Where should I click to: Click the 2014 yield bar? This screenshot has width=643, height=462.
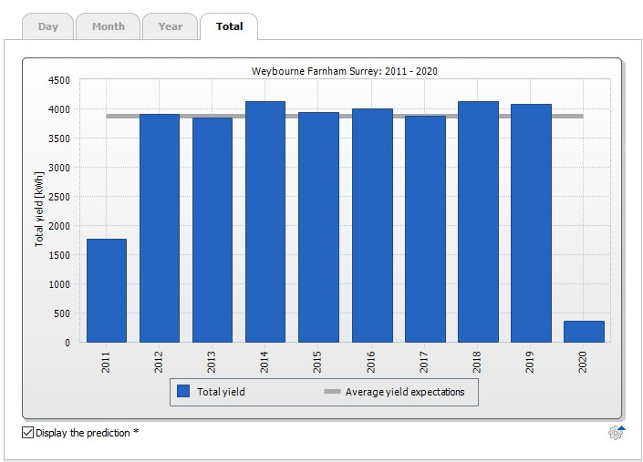click(x=265, y=221)
